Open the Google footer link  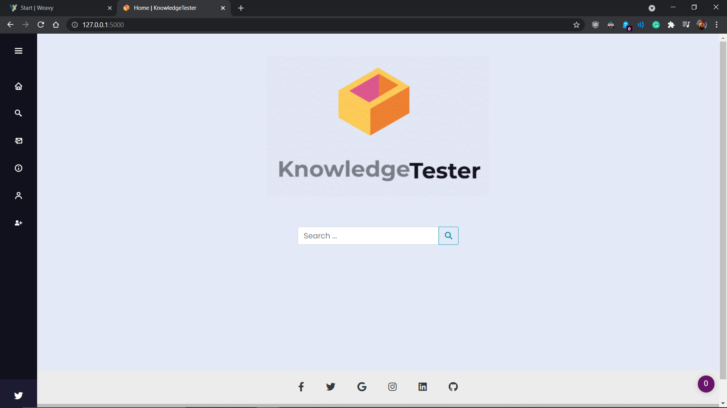362,387
